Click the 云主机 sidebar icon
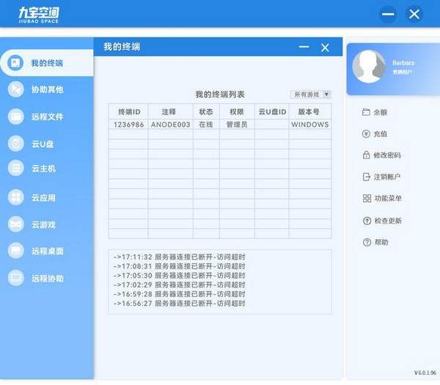440x385 pixels. point(15,169)
